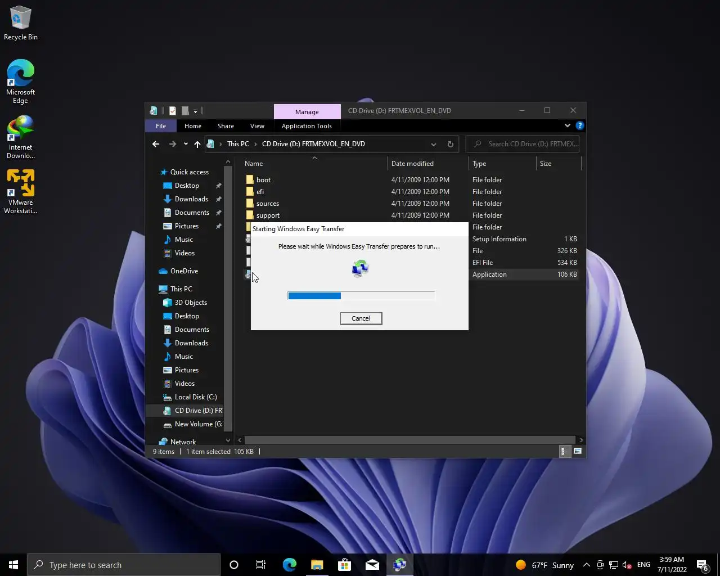The width and height of the screenshot is (720, 576).
Task: Open Quick access in navigation pane
Action: click(189, 172)
